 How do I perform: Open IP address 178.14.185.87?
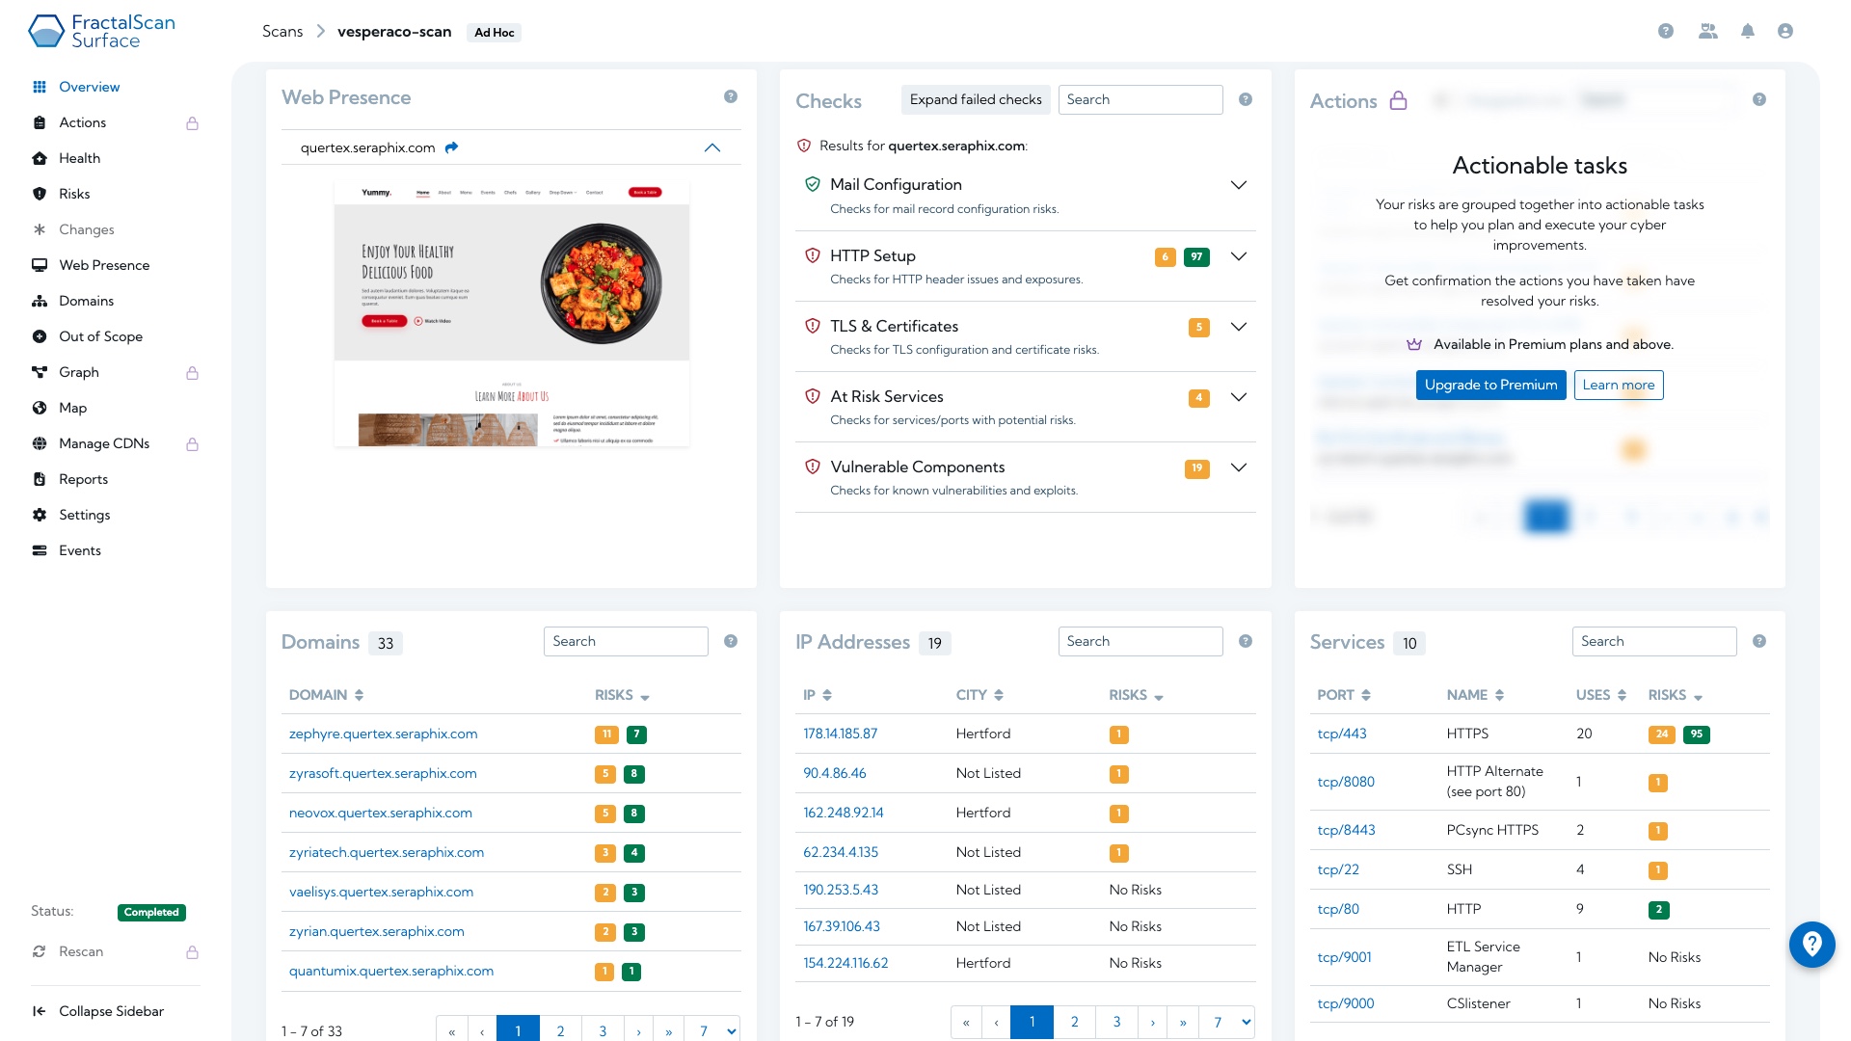(x=841, y=734)
